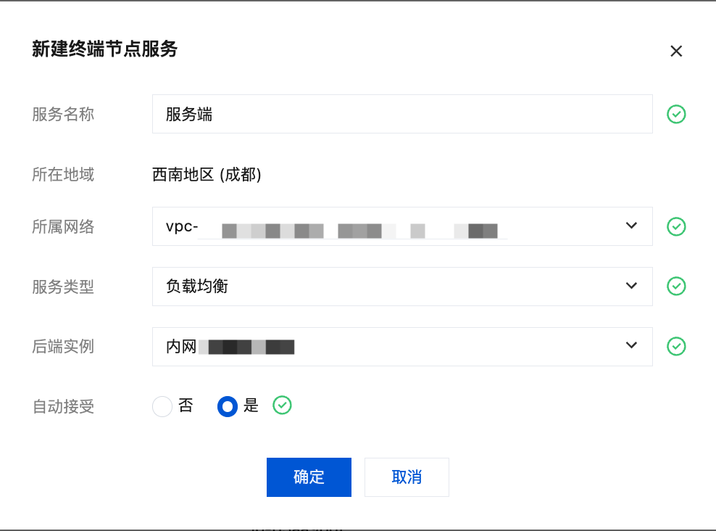Screen dimensions: 716x531
Task: Click the 新建终端节点服务 dialog title
Action: tap(104, 49)
